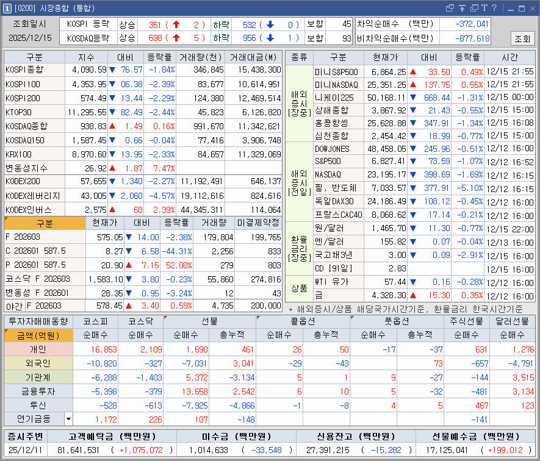
Task: Select the KODEX레버리지 row label
Action: pyautogui.click(x=34, y=196)
